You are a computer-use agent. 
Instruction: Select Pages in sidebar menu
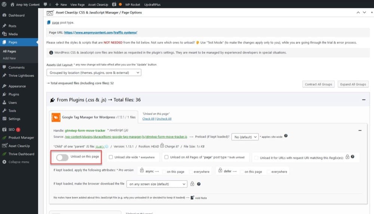pyautogui.click(x=13, y=42)
